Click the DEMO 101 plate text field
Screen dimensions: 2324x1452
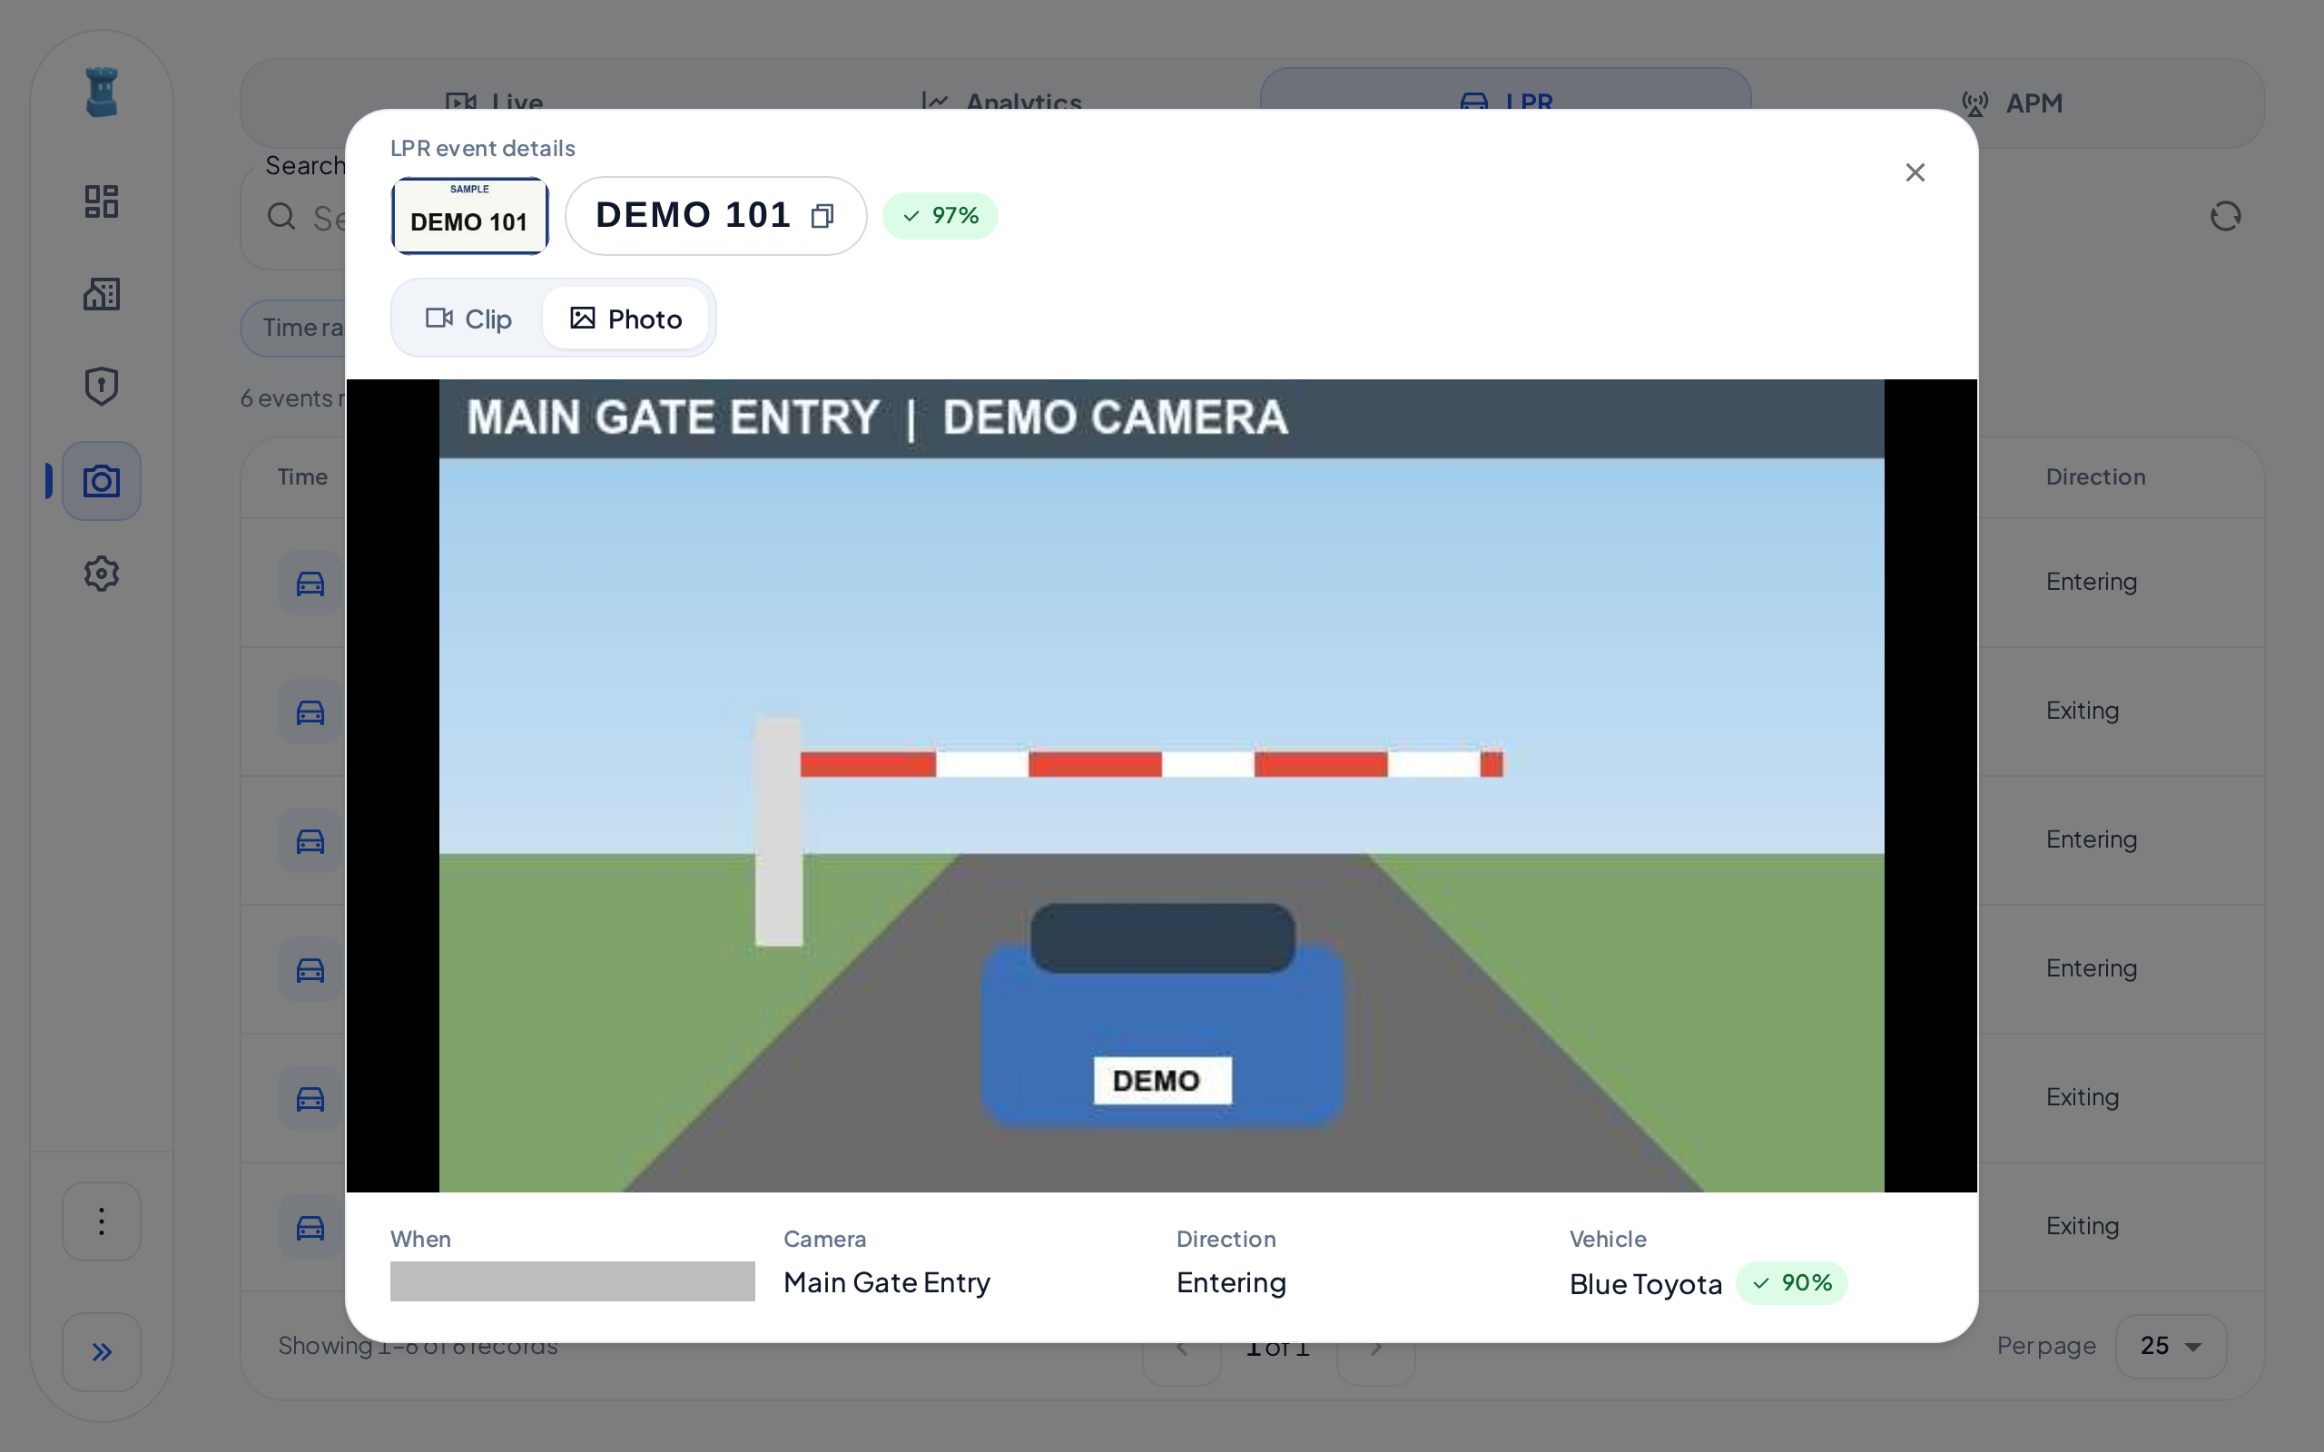pyautogui.click(x=715, y=216)
